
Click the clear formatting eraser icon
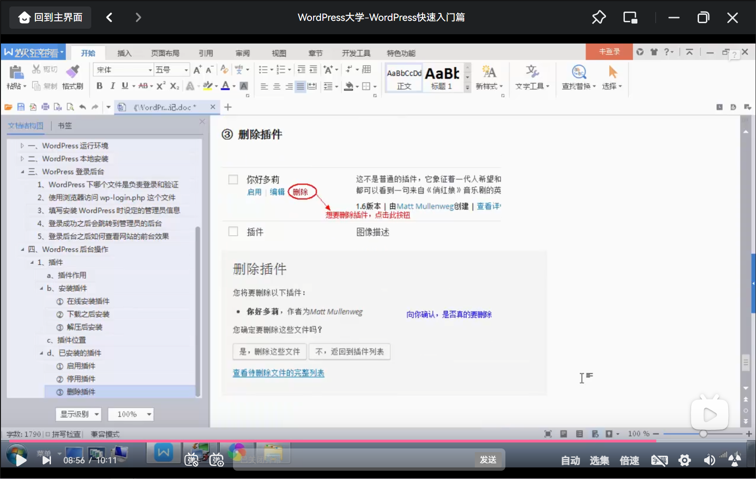point(224,70)
